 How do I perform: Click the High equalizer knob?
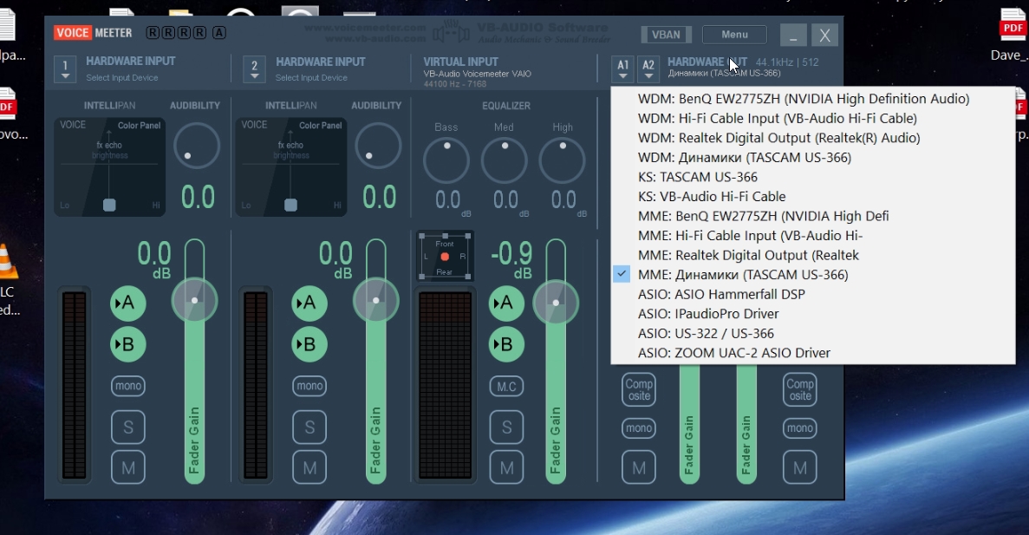[x=562, y=160]
